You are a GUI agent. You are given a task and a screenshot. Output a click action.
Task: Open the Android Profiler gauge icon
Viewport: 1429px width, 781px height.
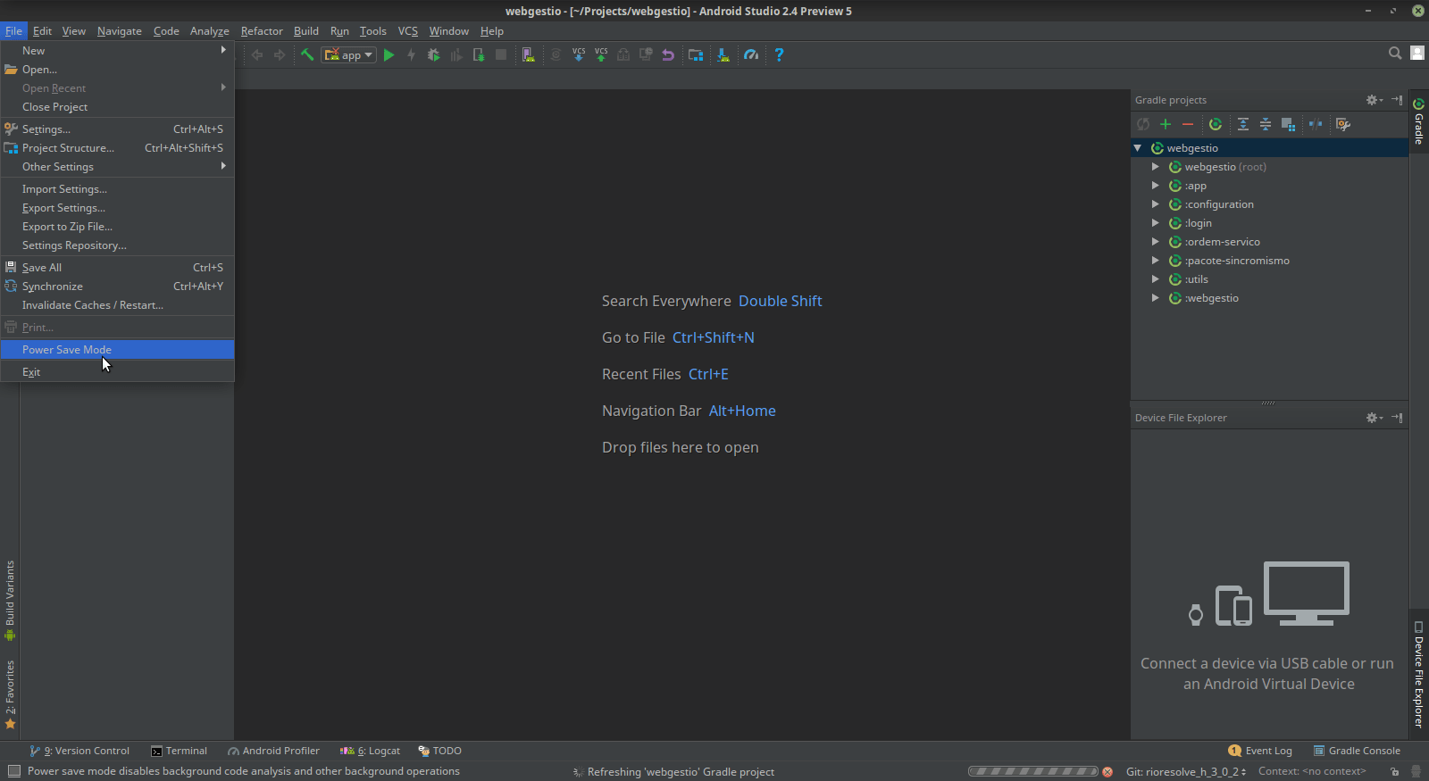(x=751, y=54)
